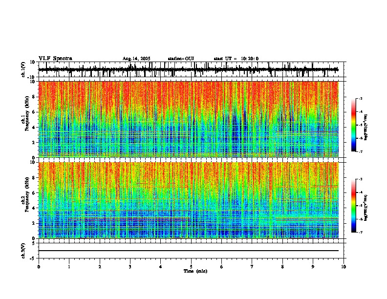The image size is (387, 299).
Task: Click the "VLF Spectra" plot title
Action: pyautogui.click(x=55, y=59)
